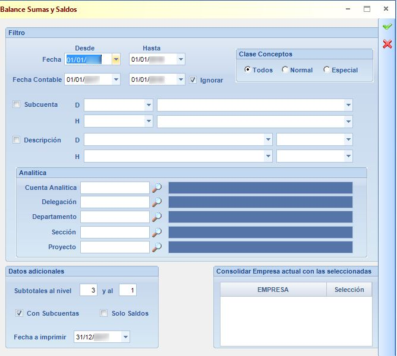Click the Cuenta Analitica input field
This screenshot has width=397, height=356.
pyautogui.click(x=115, y=188)
